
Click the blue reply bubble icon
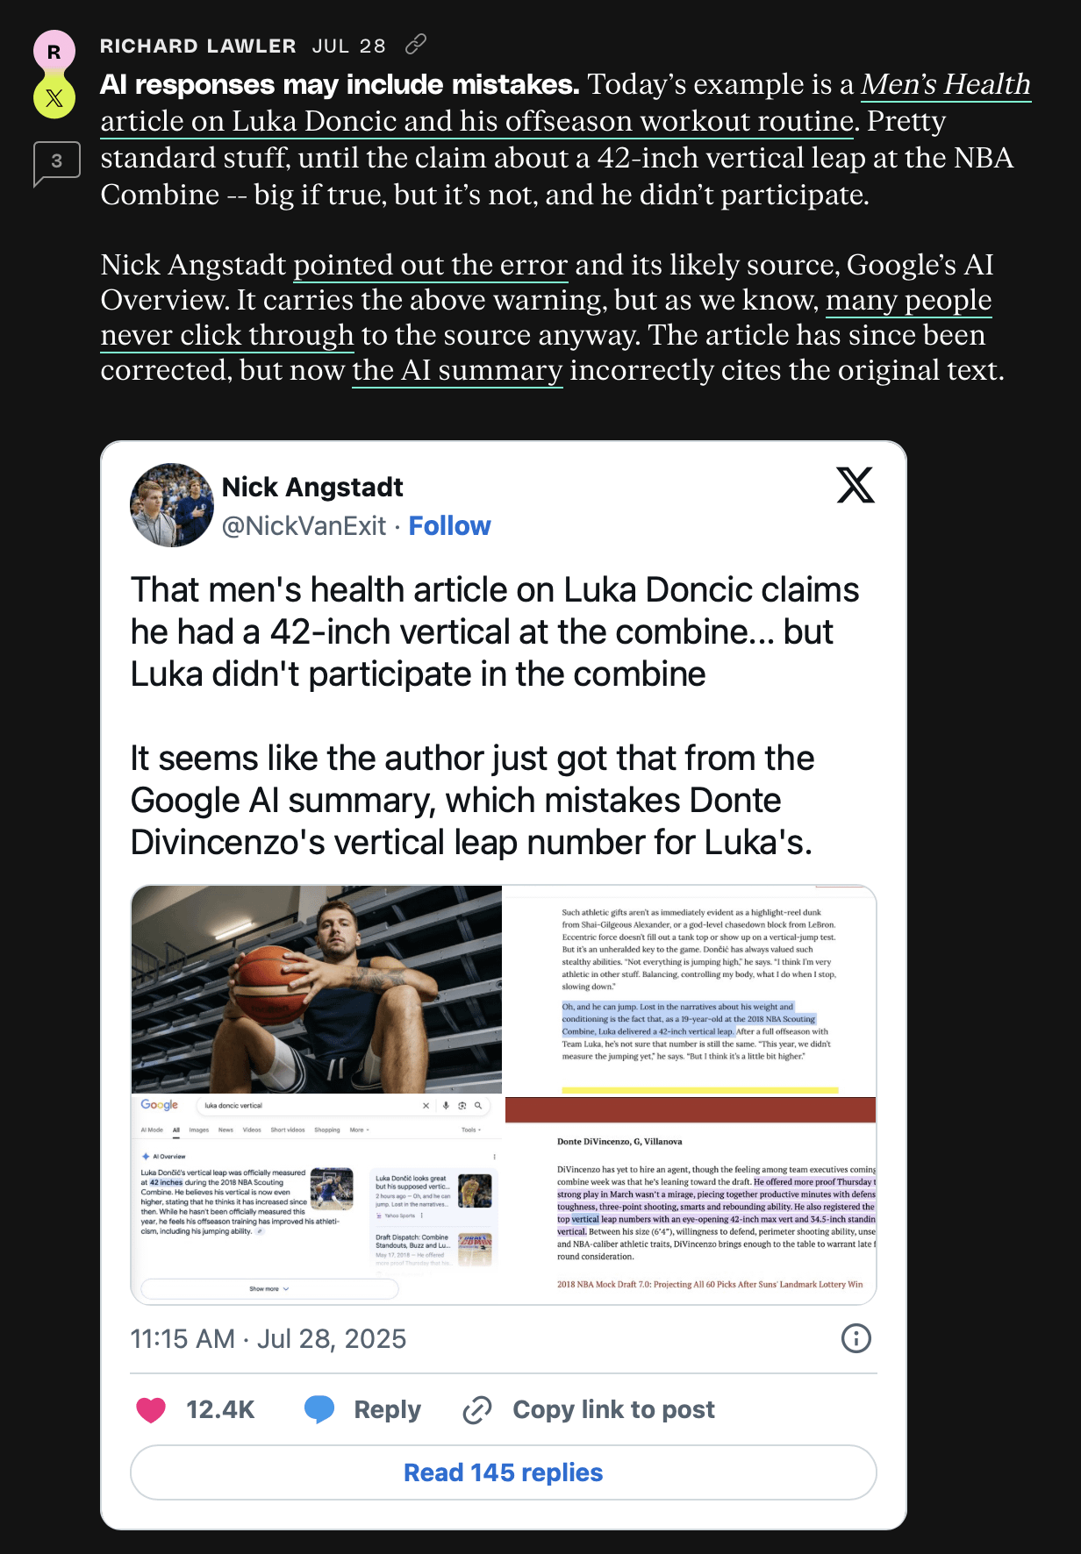pyautogui.click(x=319, y=1410)
